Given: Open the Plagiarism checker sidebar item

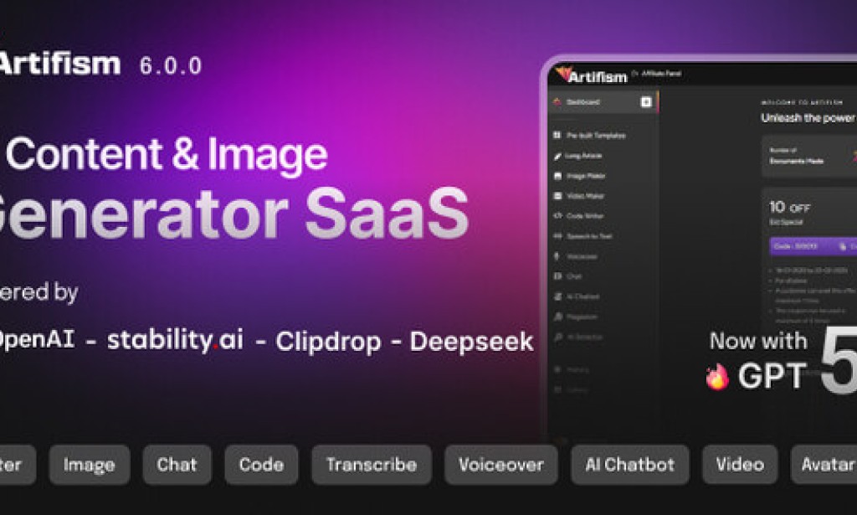Looking at the screenshot, I should (x=575, y=317).
